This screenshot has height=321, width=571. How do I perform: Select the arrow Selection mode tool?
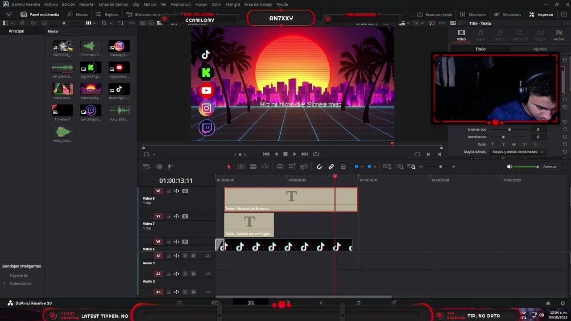point(229,167)
